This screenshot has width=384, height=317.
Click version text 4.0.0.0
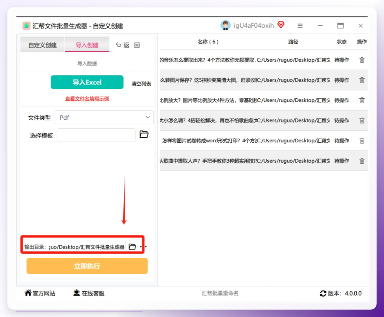click(x=353, y=293)
